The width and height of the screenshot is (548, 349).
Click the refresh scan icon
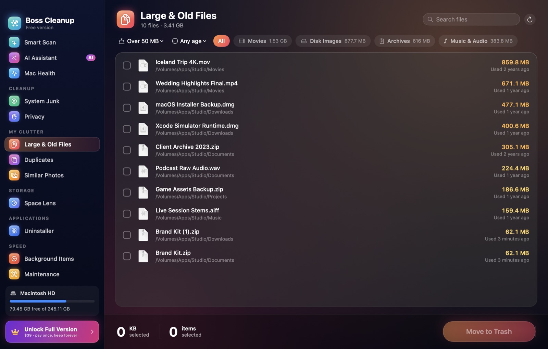[x=530, y=20]
